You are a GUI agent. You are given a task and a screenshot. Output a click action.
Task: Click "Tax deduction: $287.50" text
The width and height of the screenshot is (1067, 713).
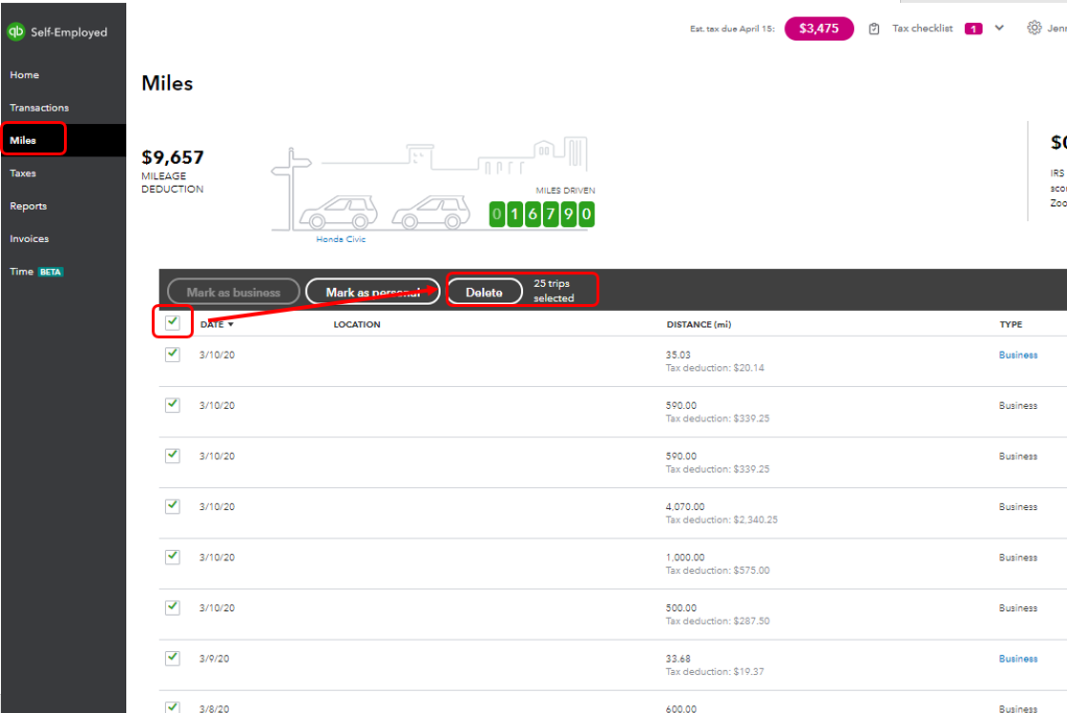coord(718,621)
